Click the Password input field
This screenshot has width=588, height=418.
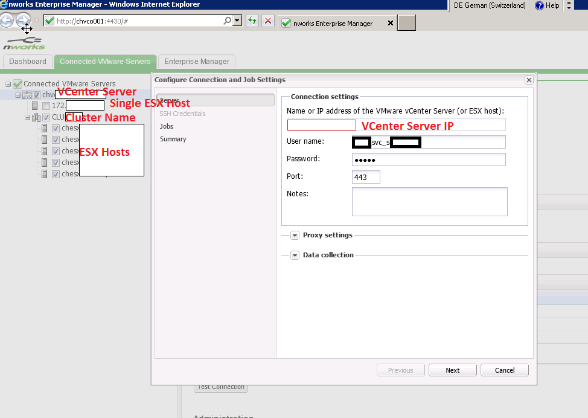[x=429, y=159]
